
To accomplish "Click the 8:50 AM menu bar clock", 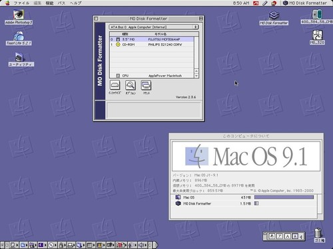I will point(241,3).
